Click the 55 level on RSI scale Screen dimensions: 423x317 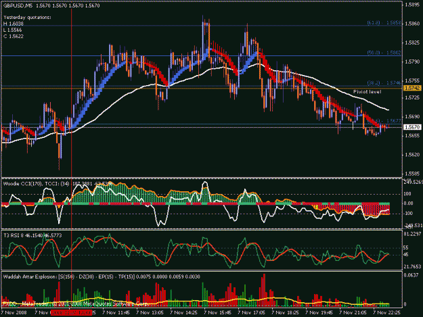[x=406, y=247]
